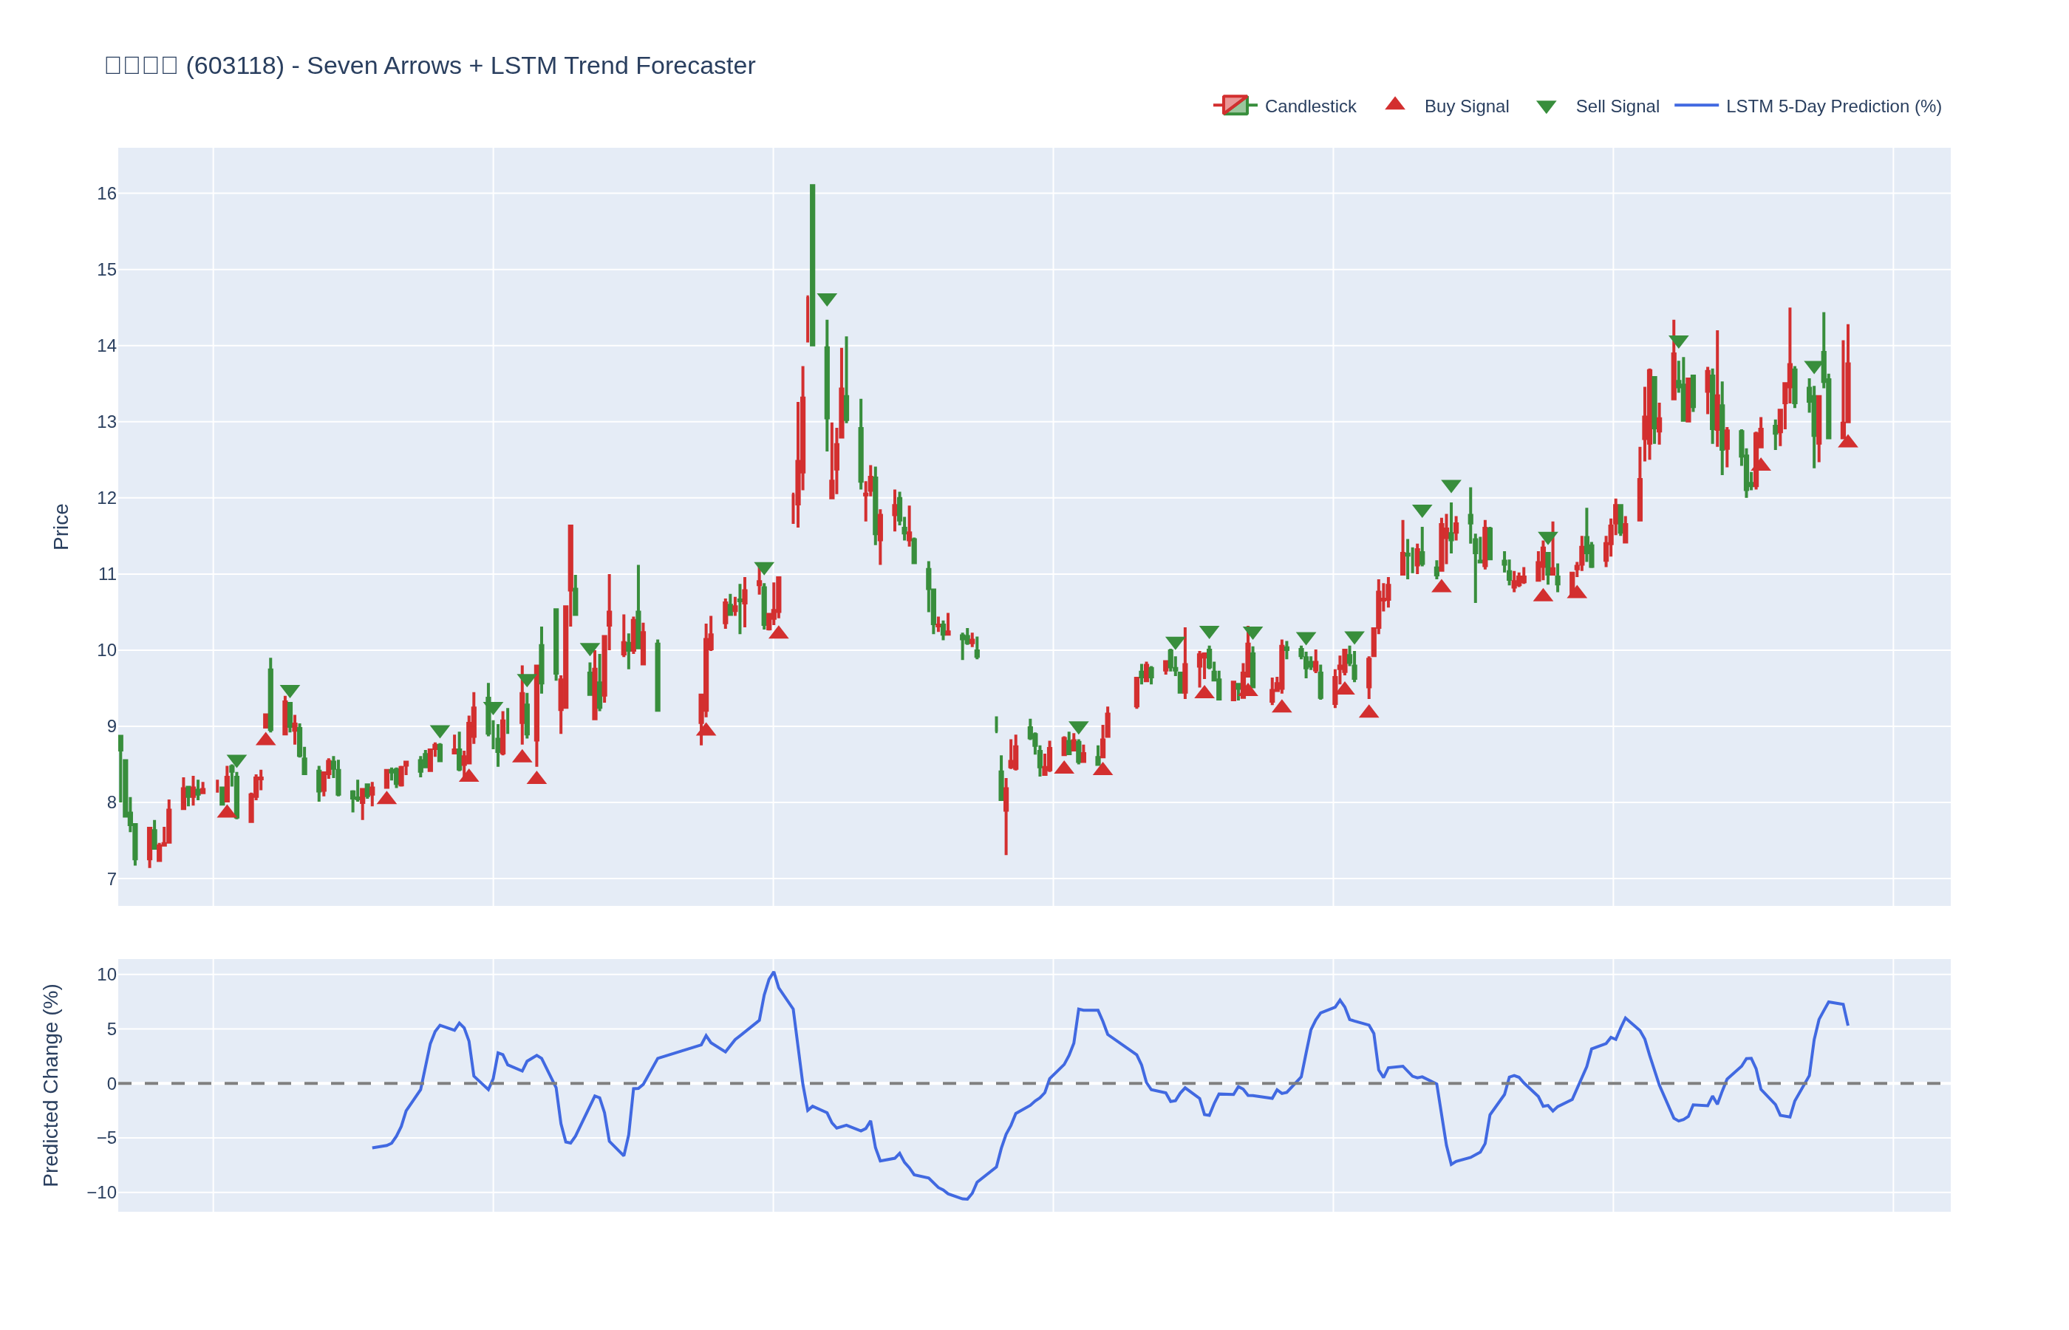
Task: Toggle LSTM 5-Day Prediction (%) legend label
Action: click(x=1833, y=106)
